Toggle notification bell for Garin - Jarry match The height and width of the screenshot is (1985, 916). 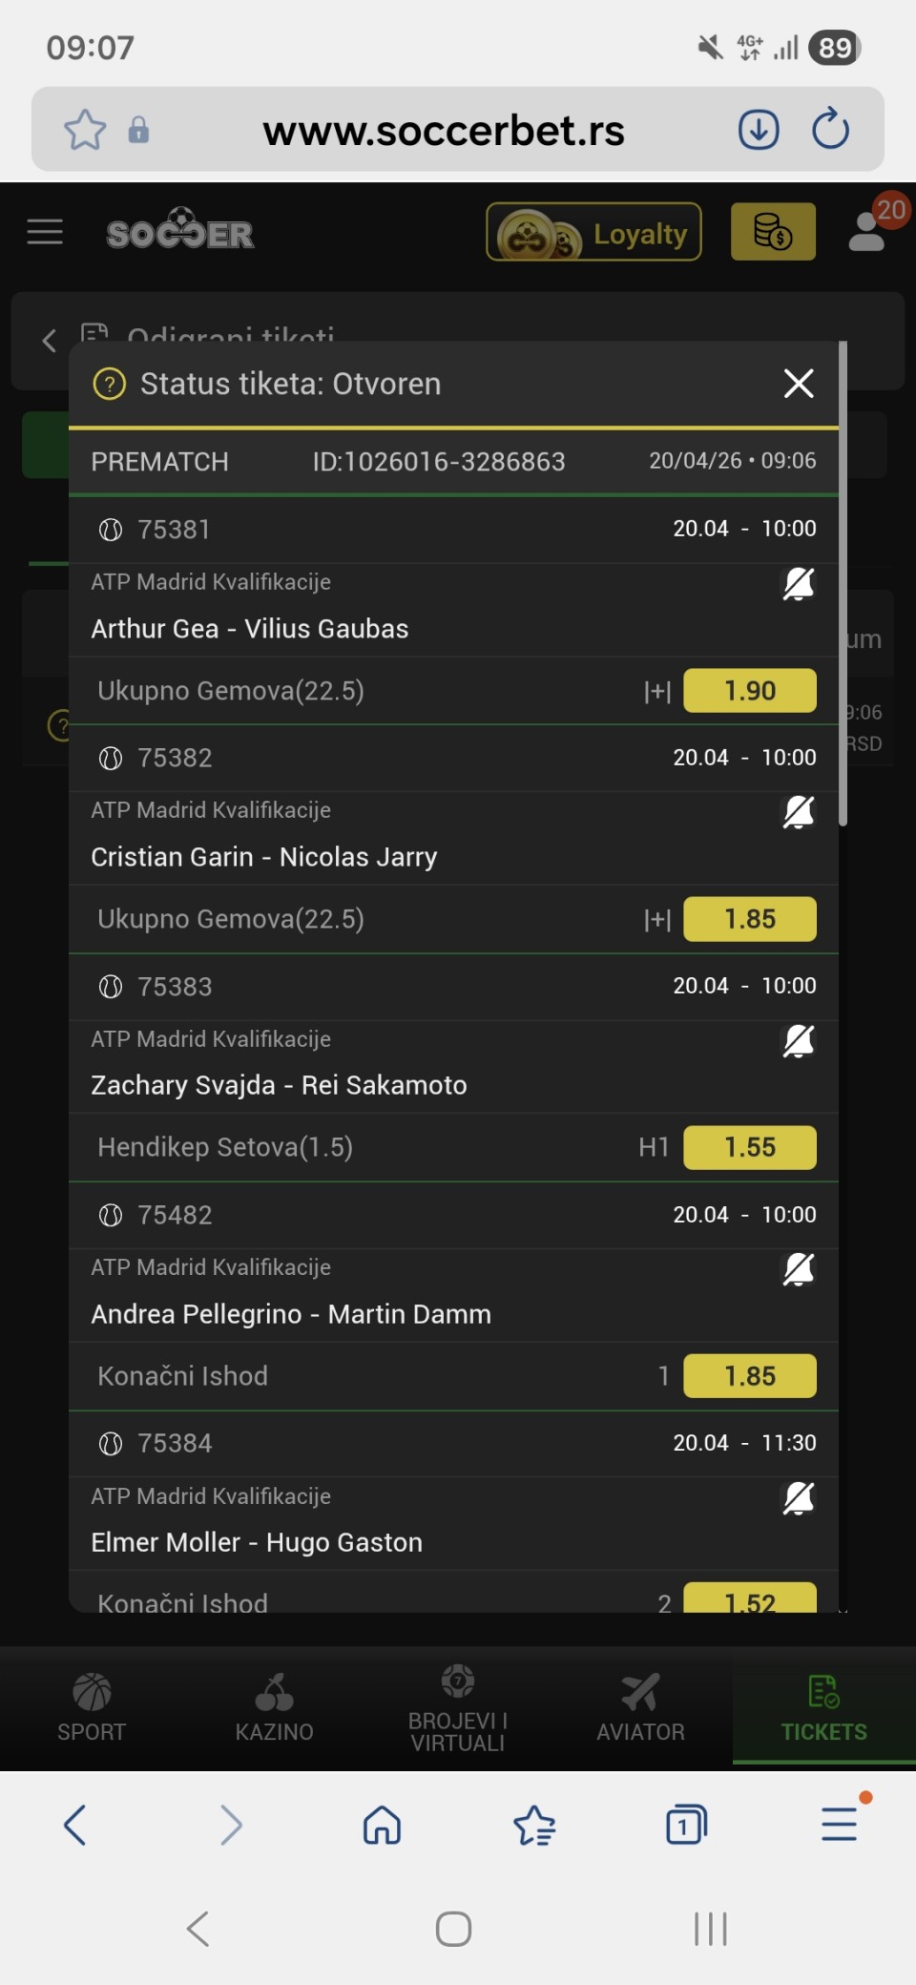(x=798, y=811)
